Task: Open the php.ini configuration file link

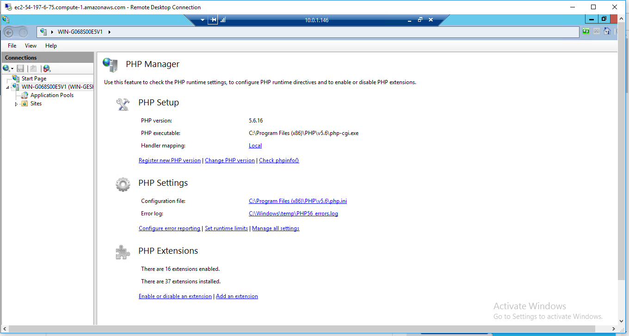Action: (x=297, y=201)
